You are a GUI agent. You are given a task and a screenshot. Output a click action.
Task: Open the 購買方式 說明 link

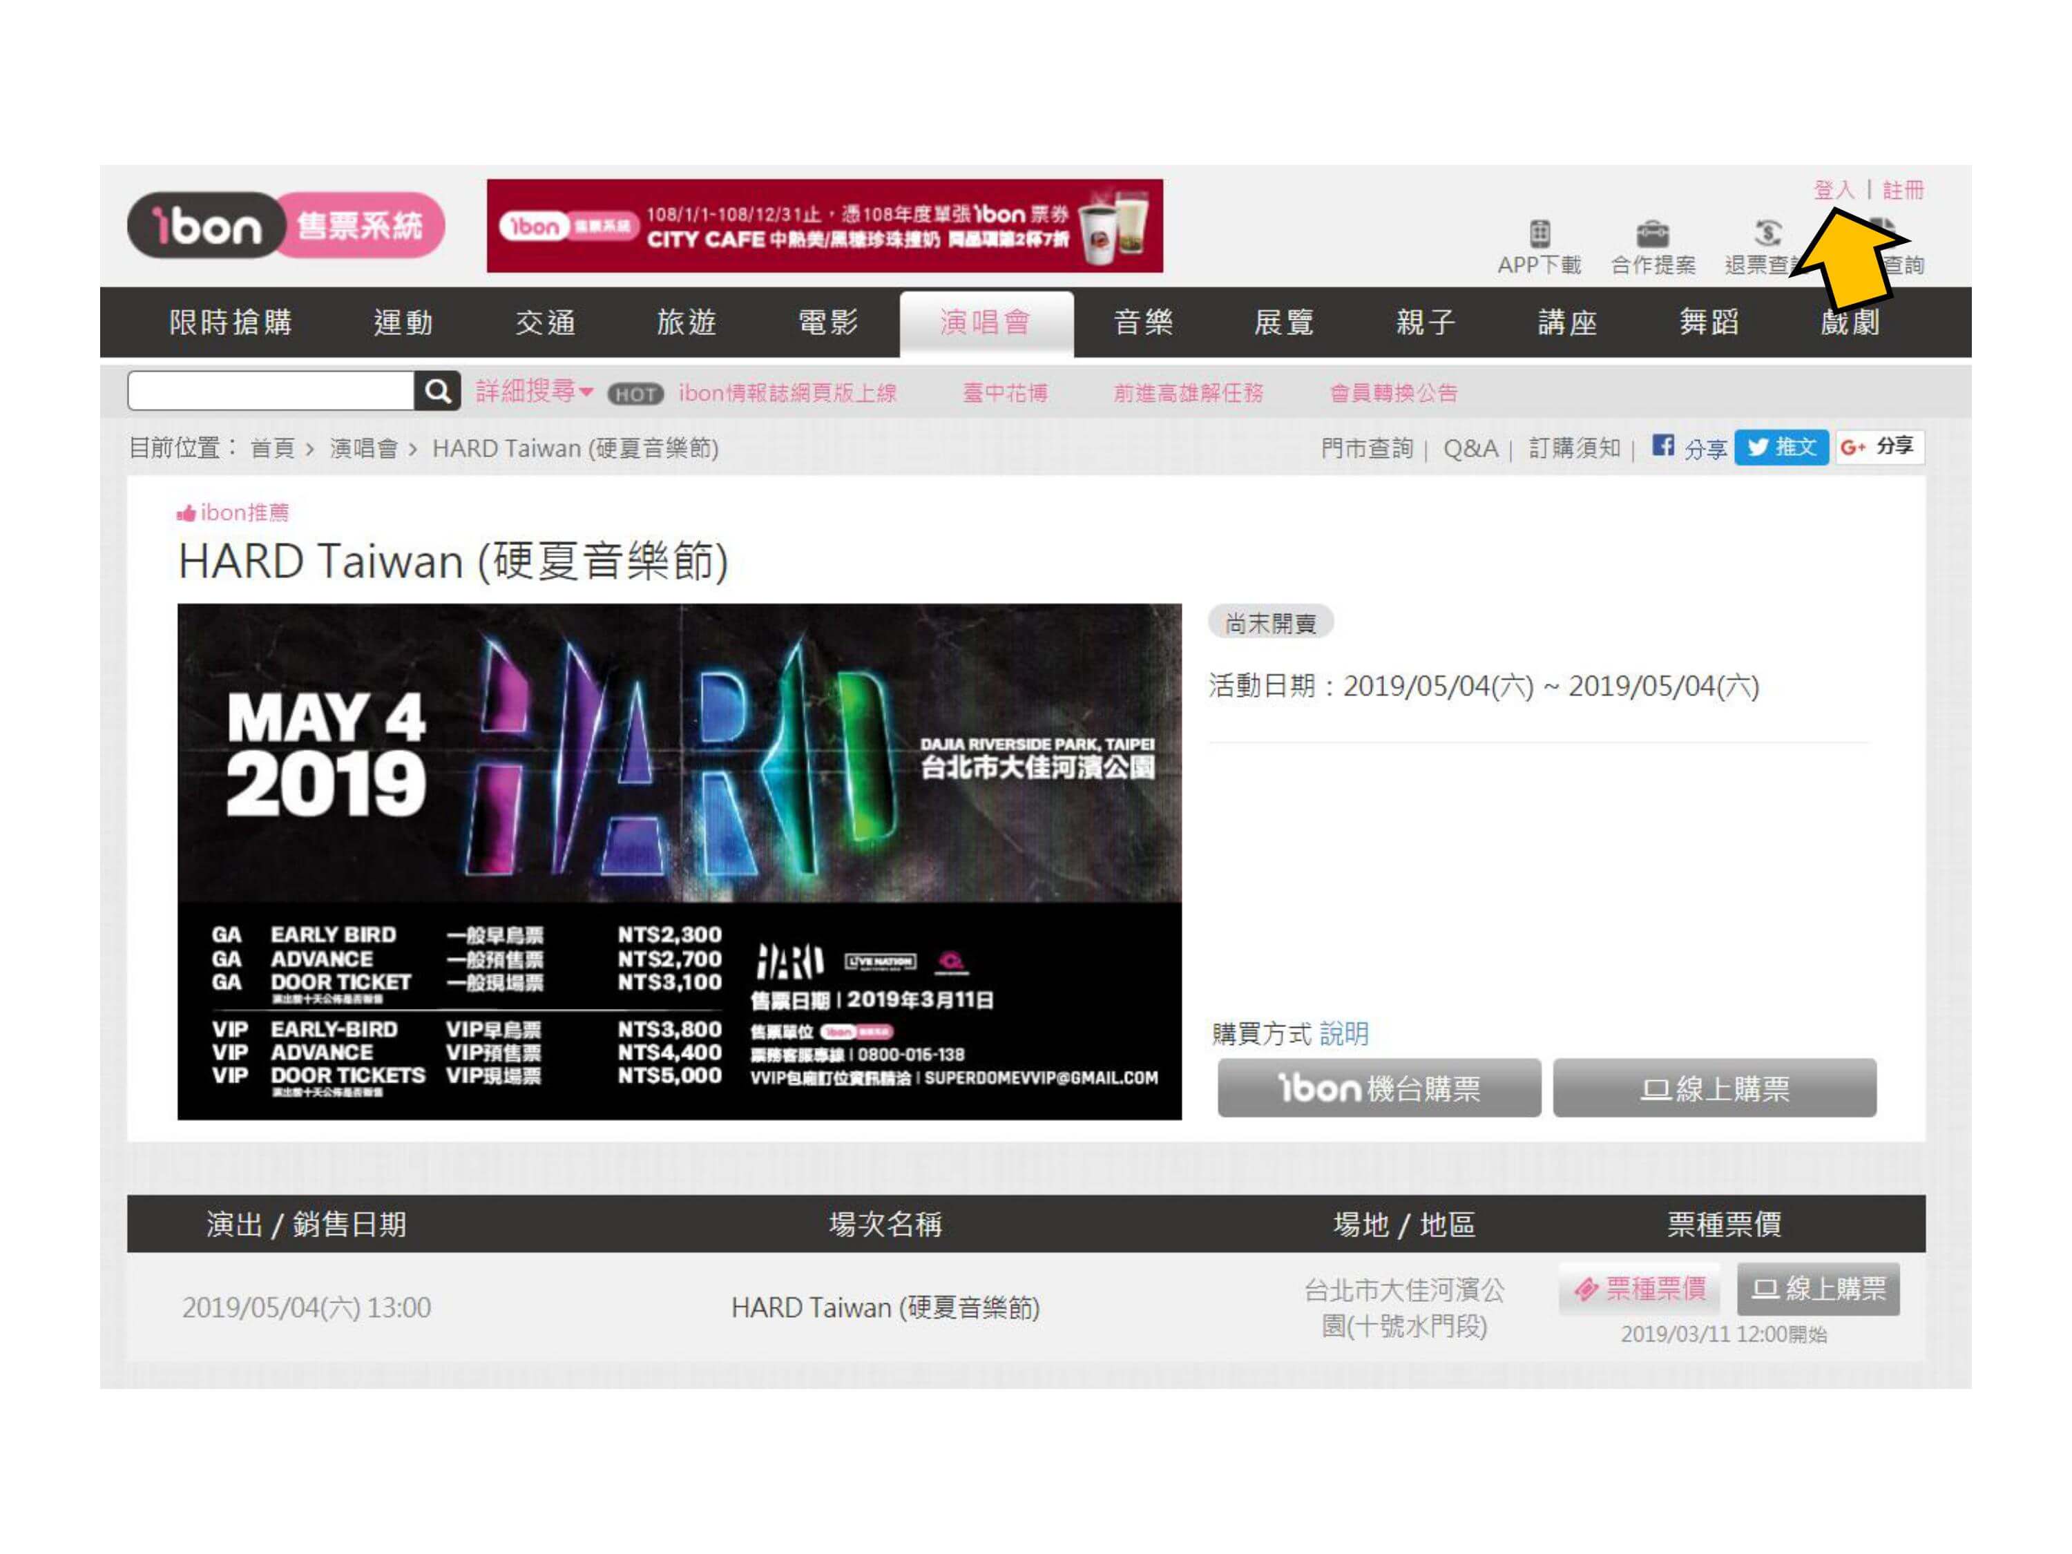tap(1343, 1033)
